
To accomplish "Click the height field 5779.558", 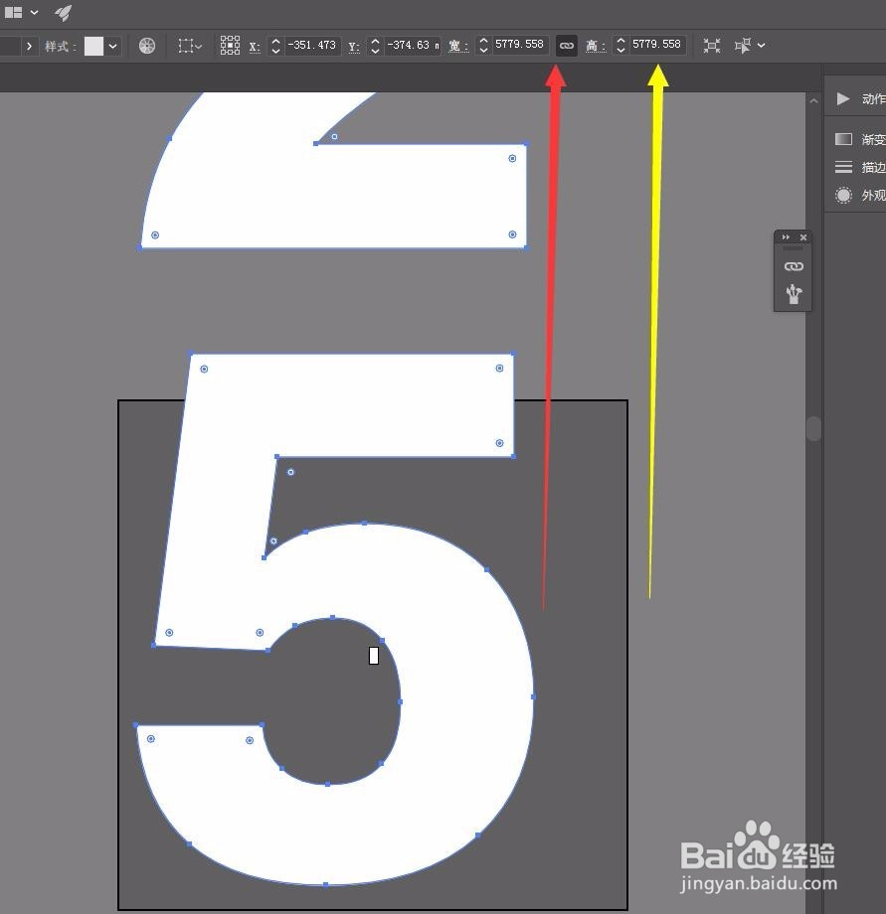I will click(x=656, y=45).
